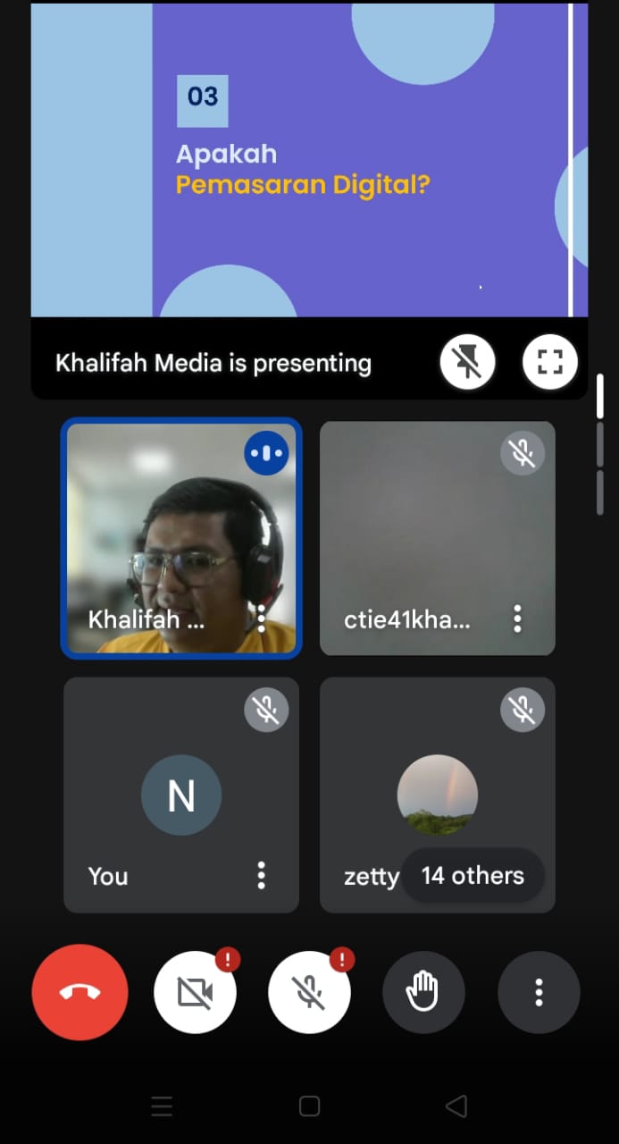
Task: Open three-dot menu on your tile
Action: (x=261, y=875)
